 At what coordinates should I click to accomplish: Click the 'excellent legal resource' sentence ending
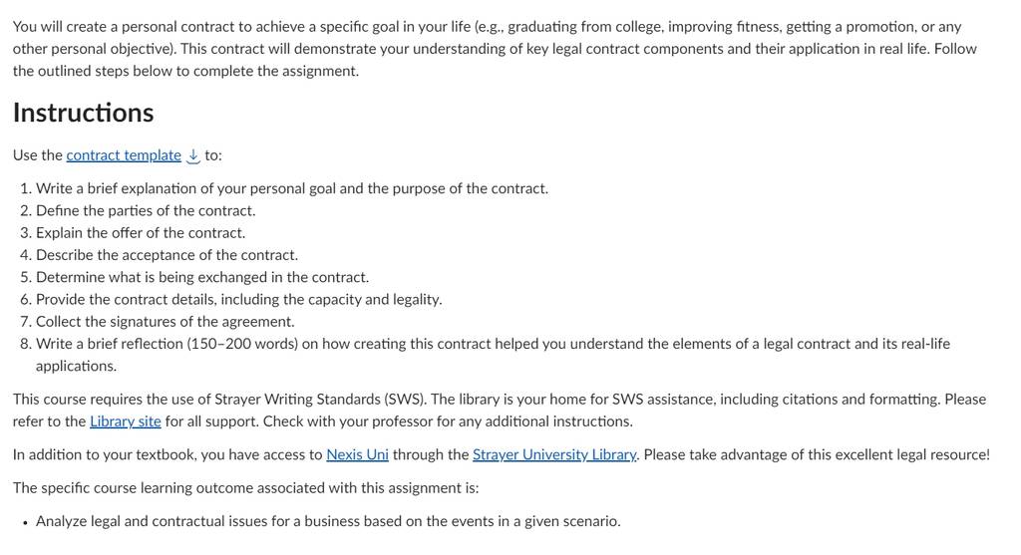tap(817, 454)
